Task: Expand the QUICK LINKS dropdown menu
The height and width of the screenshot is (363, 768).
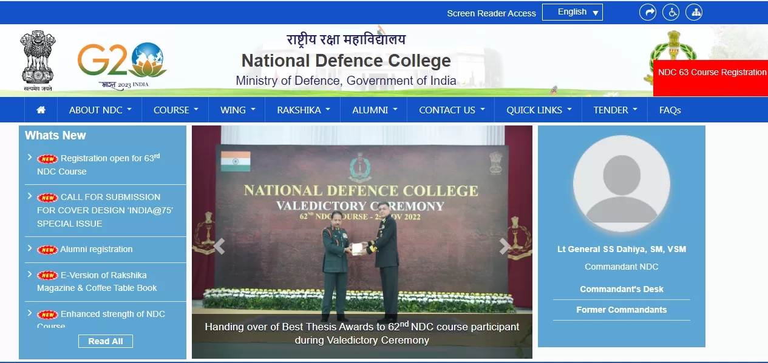Action: (539, 110)
